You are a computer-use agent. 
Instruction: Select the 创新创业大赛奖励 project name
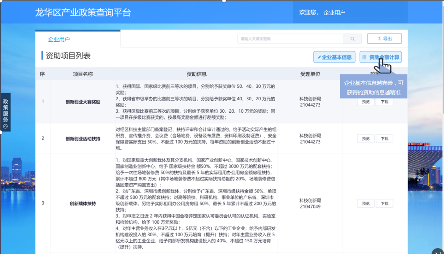tap(83, 102)
